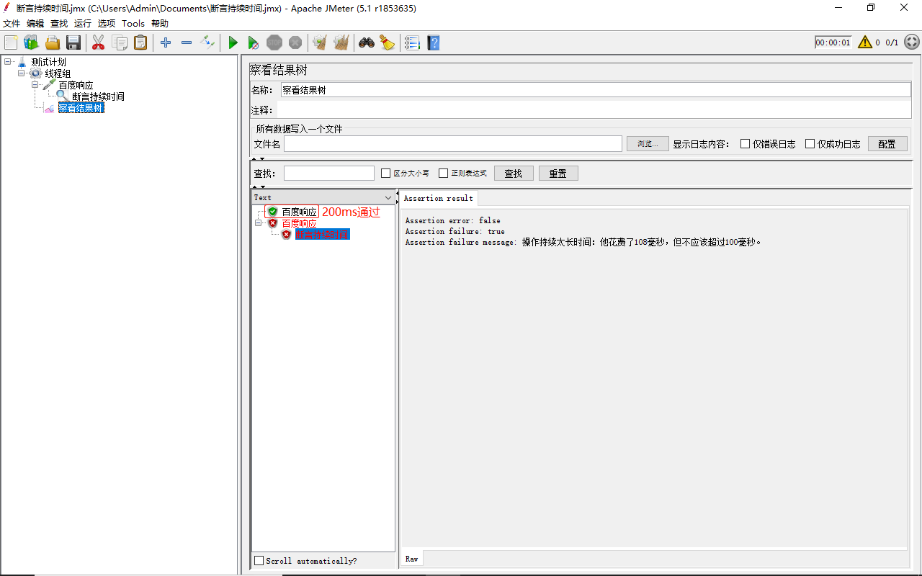Collapse all nodes with the minus icon
922x576 pixels.
point(187,42)
